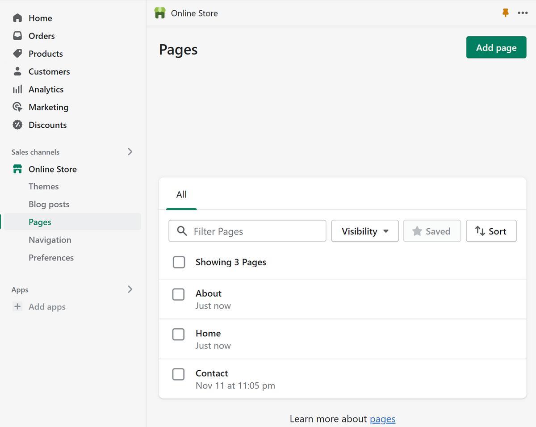Screen dimensions: 536x427
Task: Expand the Sales channels section
Action: (x=130, y=152)
